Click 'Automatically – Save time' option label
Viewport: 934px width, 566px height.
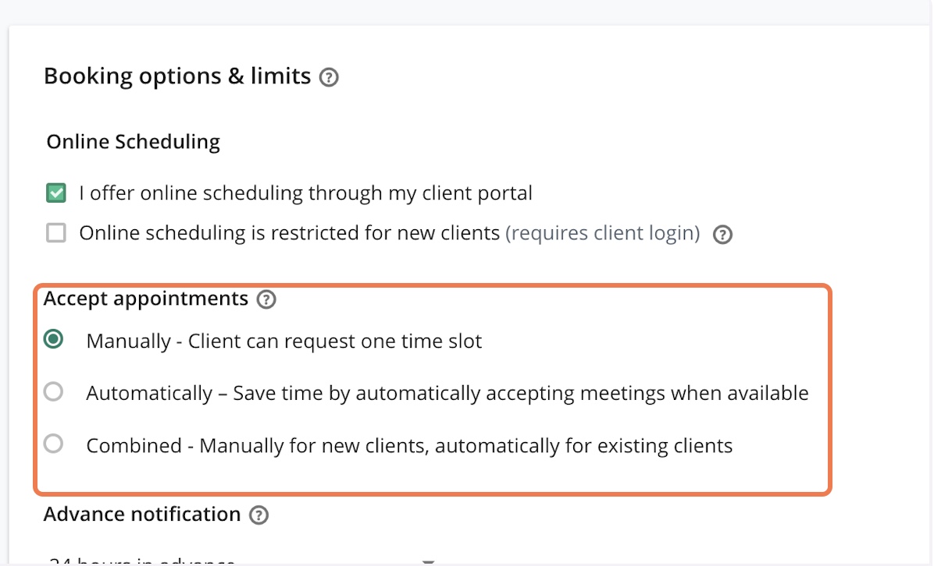coord(447,394)
